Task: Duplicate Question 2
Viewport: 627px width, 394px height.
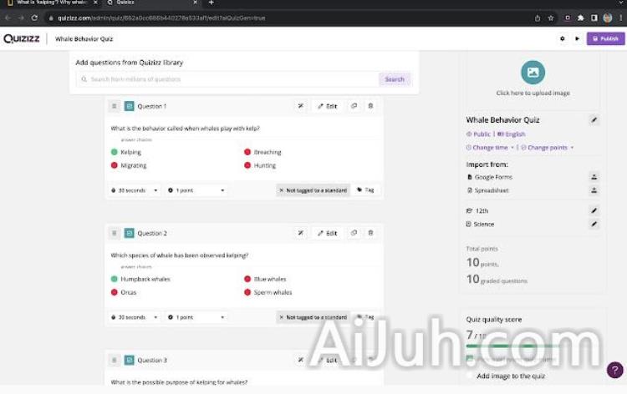Action: coord(354,233)
